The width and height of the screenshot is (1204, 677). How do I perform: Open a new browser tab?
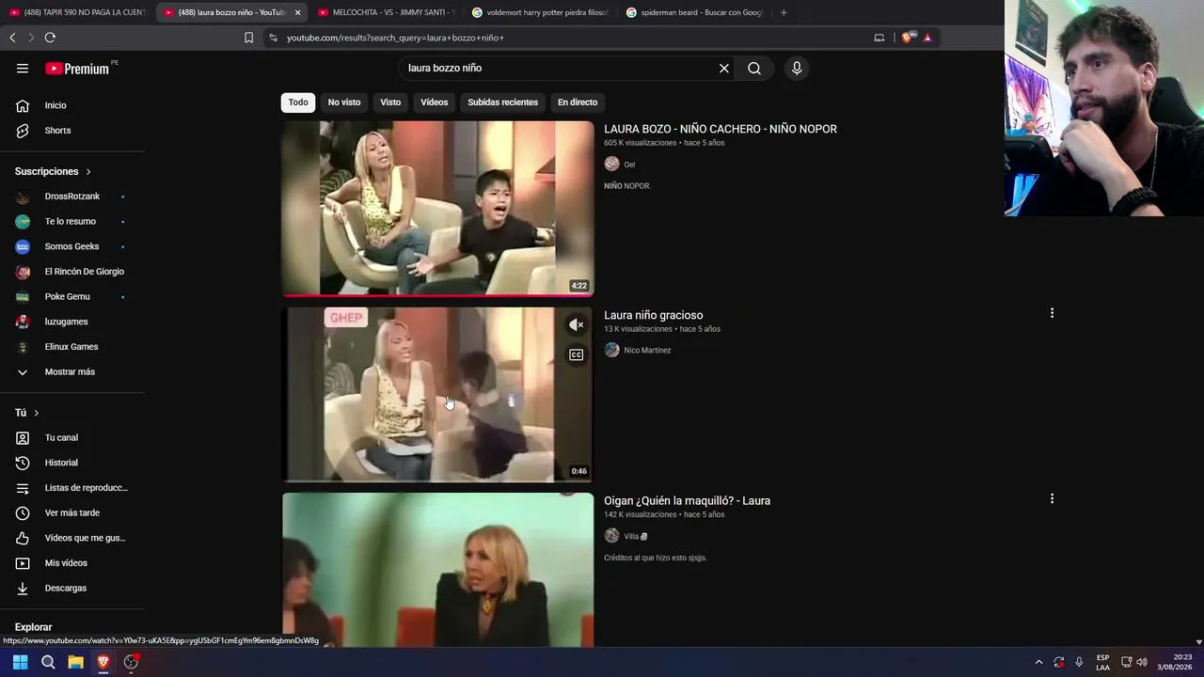coord(784,12)
